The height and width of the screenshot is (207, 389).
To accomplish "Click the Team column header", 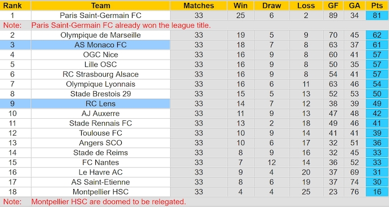I will (100, 6).
